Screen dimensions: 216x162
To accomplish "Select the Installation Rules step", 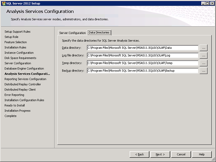I will click(15, 47).
